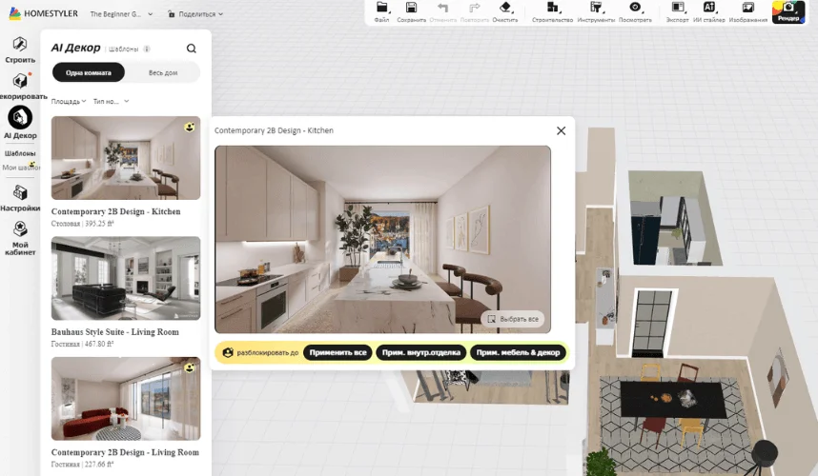This screenshot has width=818, height=476.
Task: Switch to the Весь дом option
Action: point(162,73)
